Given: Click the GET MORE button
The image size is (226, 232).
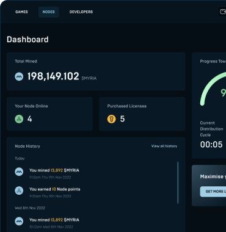Looking at the screenshot, I should [213, 192].
